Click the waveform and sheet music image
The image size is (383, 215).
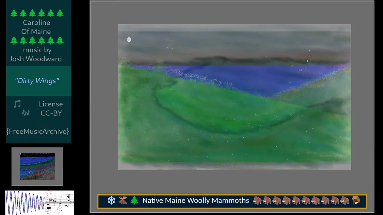(x=40, y=202)
